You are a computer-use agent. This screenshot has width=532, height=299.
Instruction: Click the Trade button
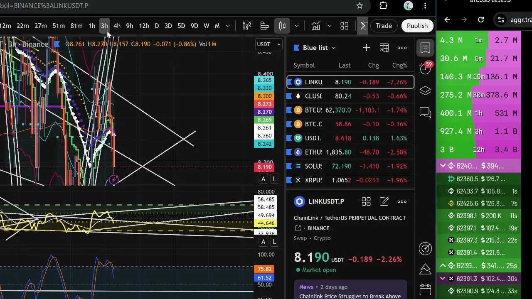[x=384, y=26]
